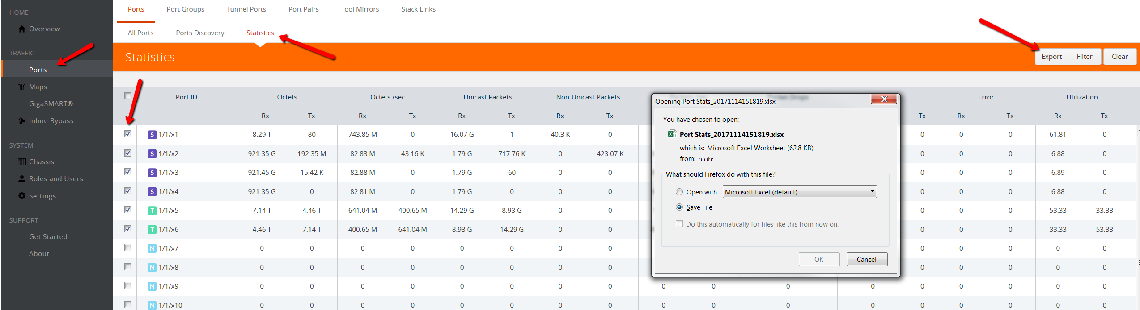Image resolution: width=1140 pixels, height=310 pixels.
Task: Click the N network-port icon for 1/1/x9
Action: click(x=152, y=286)
